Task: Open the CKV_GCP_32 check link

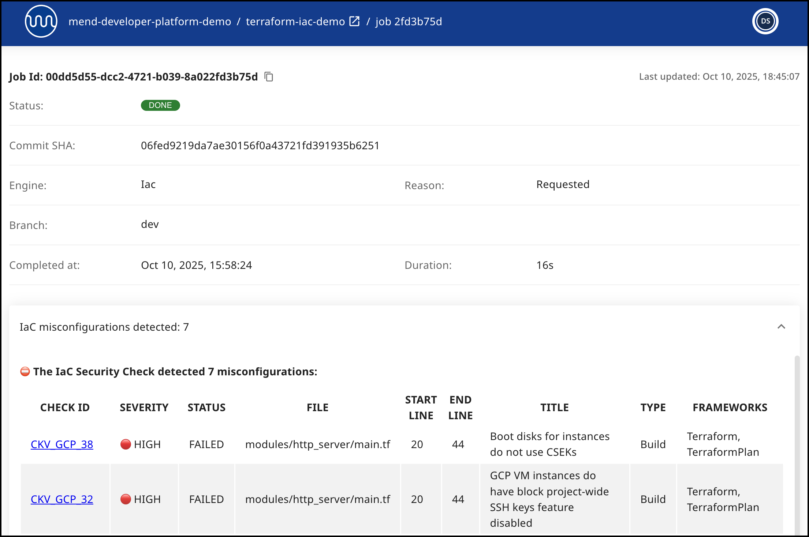Action: click(62, 499)
